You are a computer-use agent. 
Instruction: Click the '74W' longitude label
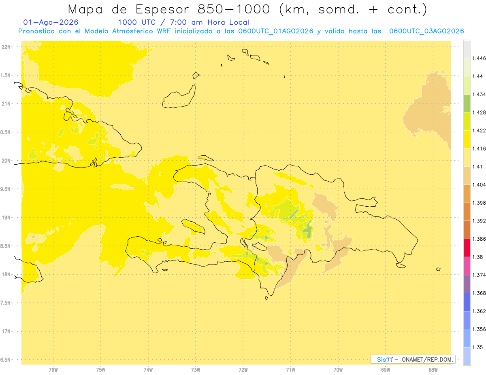tap(148, 370)
